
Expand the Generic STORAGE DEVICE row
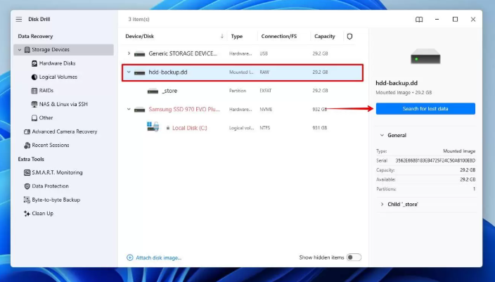(129, 53)
